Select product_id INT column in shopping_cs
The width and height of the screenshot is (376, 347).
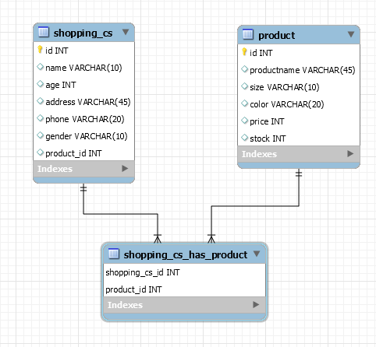click(x=83, y=153)
